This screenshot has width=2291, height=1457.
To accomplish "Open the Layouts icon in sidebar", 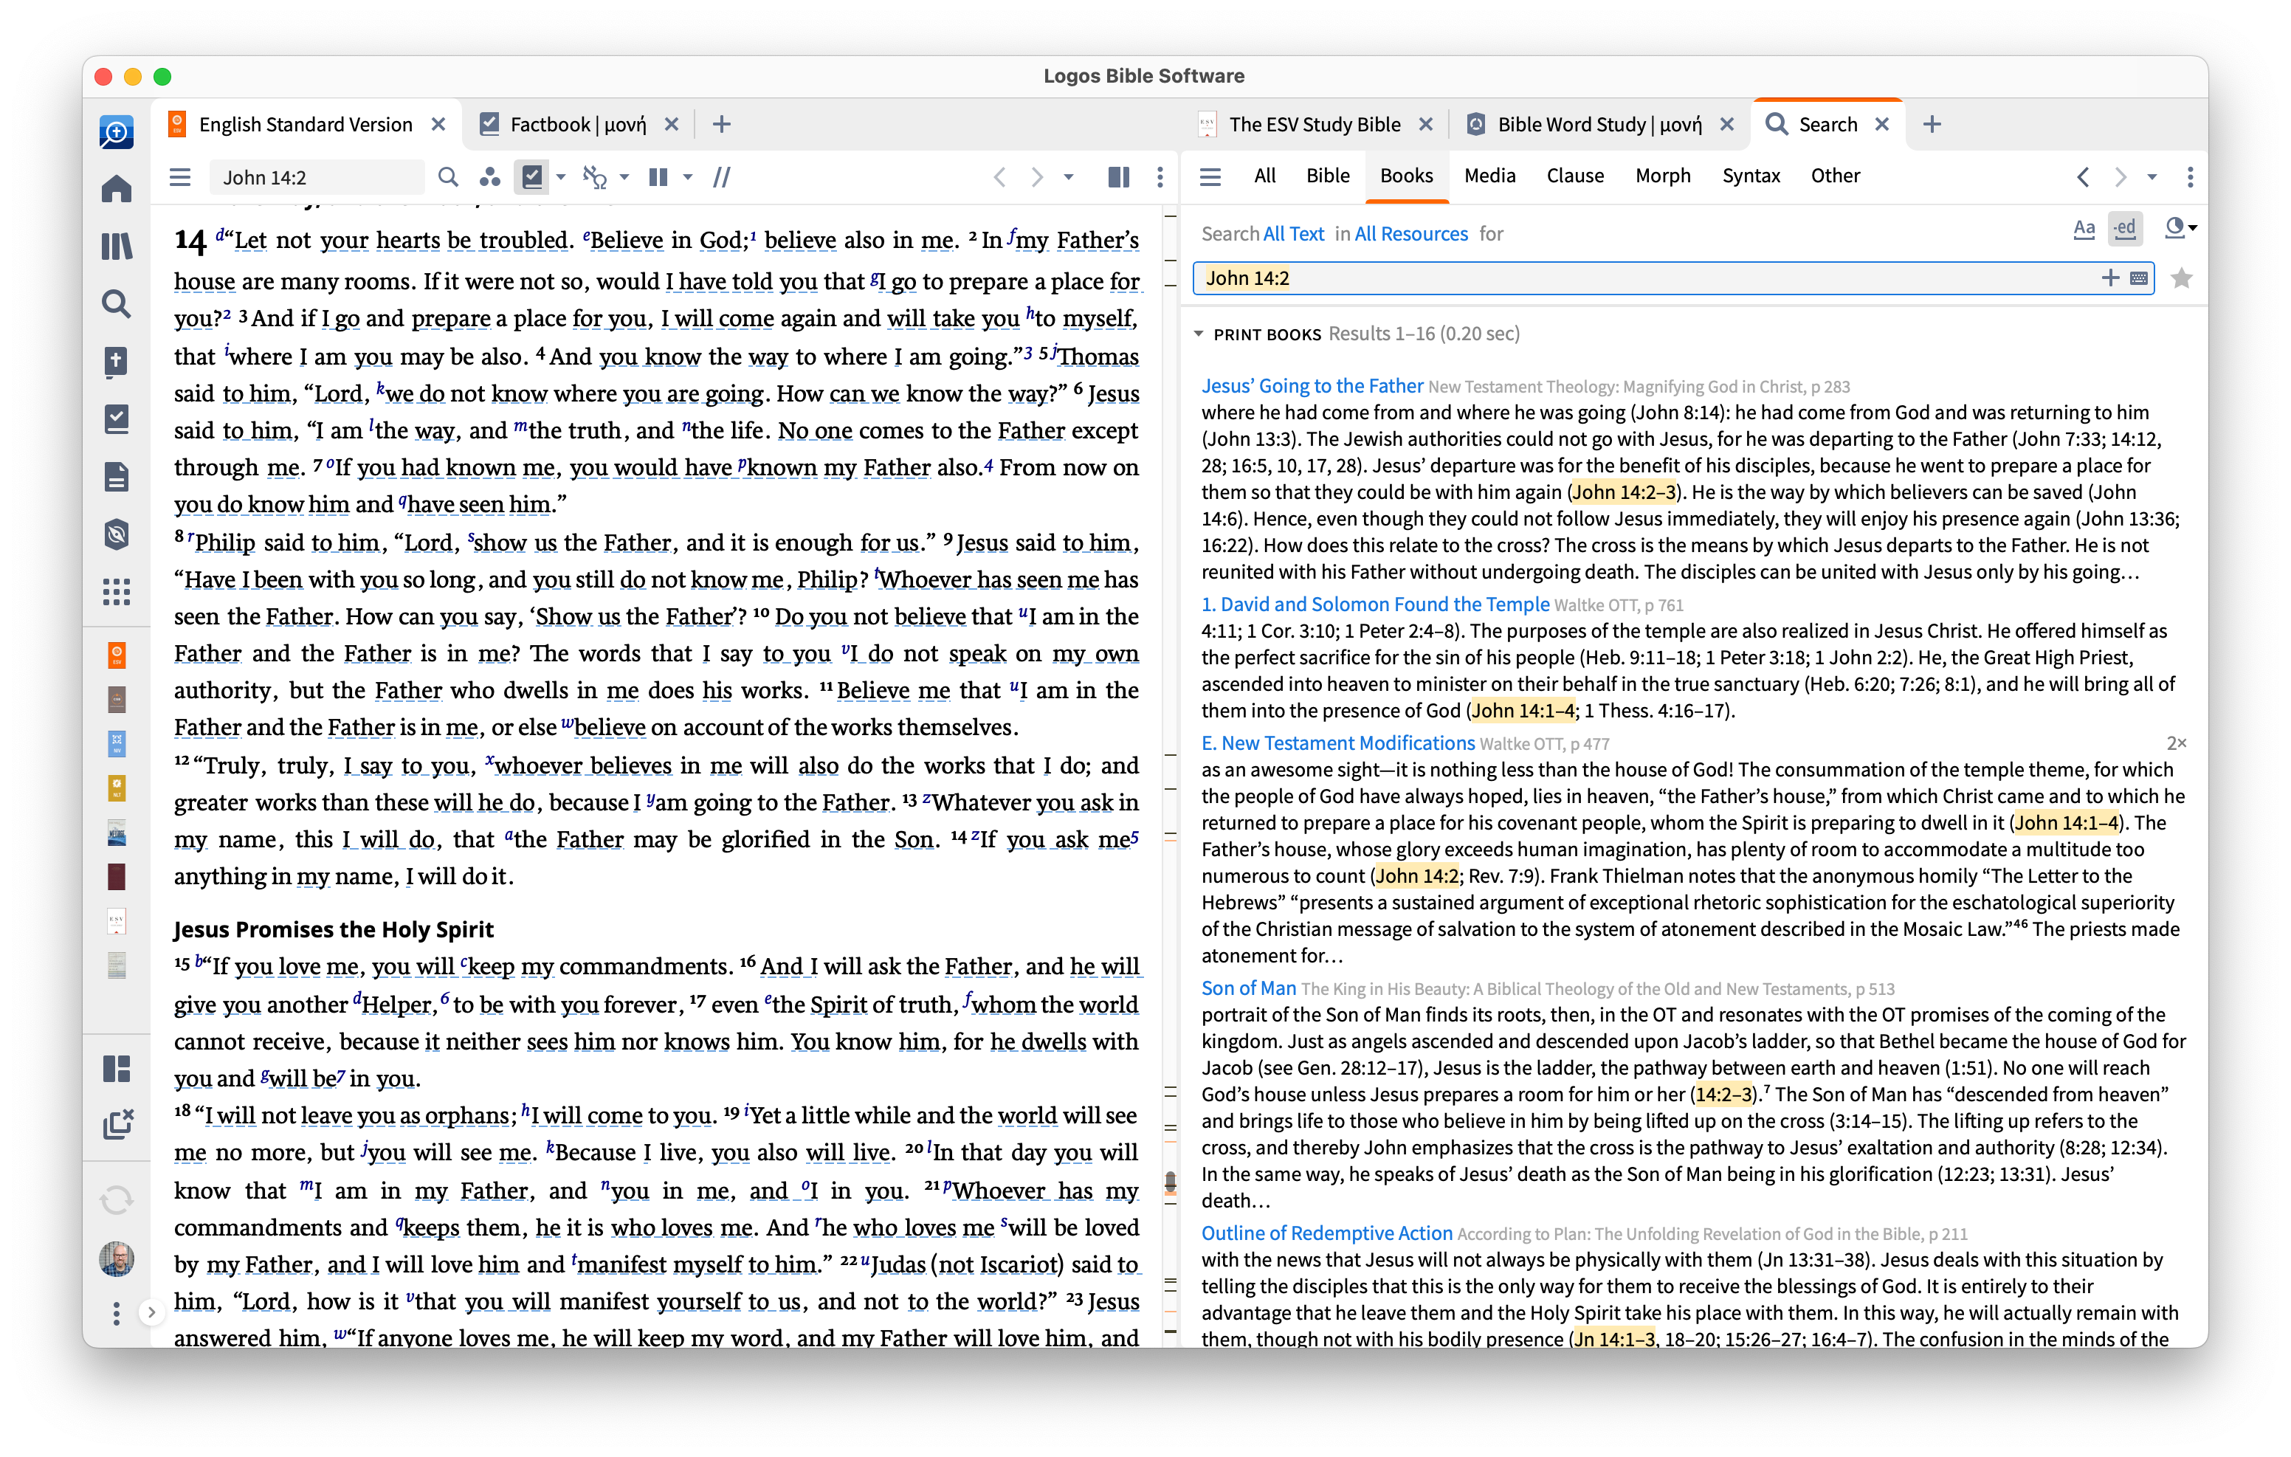I will pyautogui.click(x=116, y=1069).
